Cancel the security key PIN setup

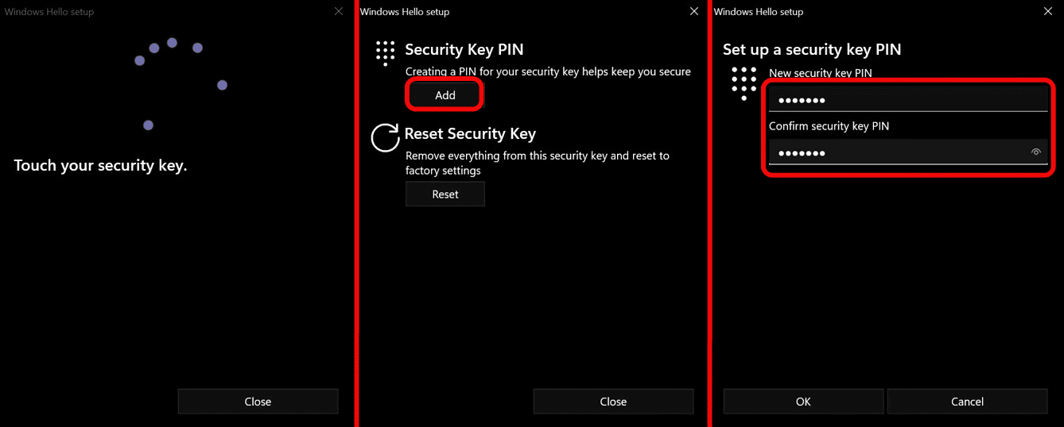click(967, 402)
